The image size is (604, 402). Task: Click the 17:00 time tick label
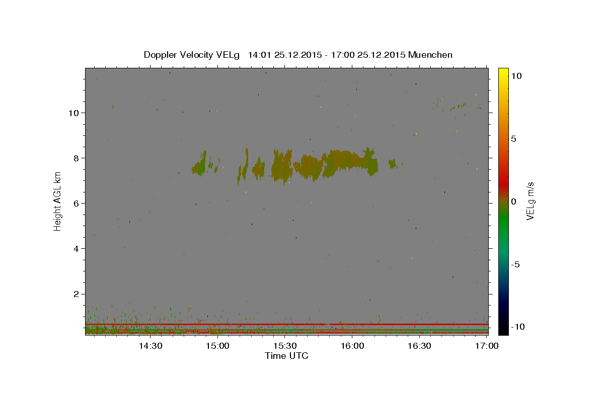[486, 346]
